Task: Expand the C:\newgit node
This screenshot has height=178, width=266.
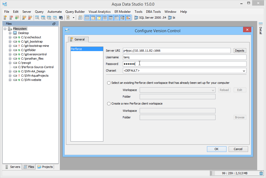Action: (10, 63)
